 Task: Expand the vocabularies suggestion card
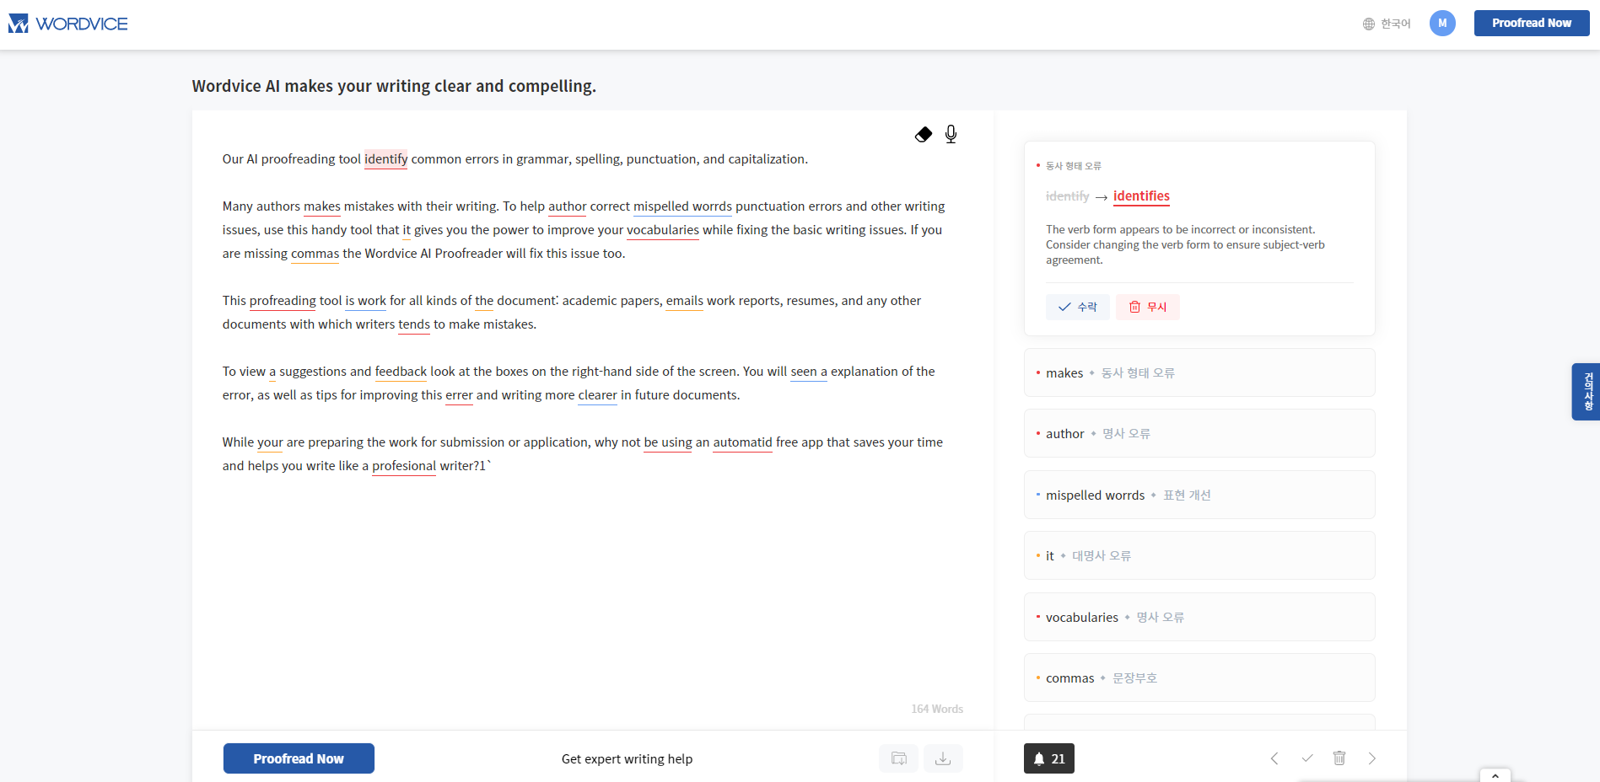click(x=1199, y=617)
